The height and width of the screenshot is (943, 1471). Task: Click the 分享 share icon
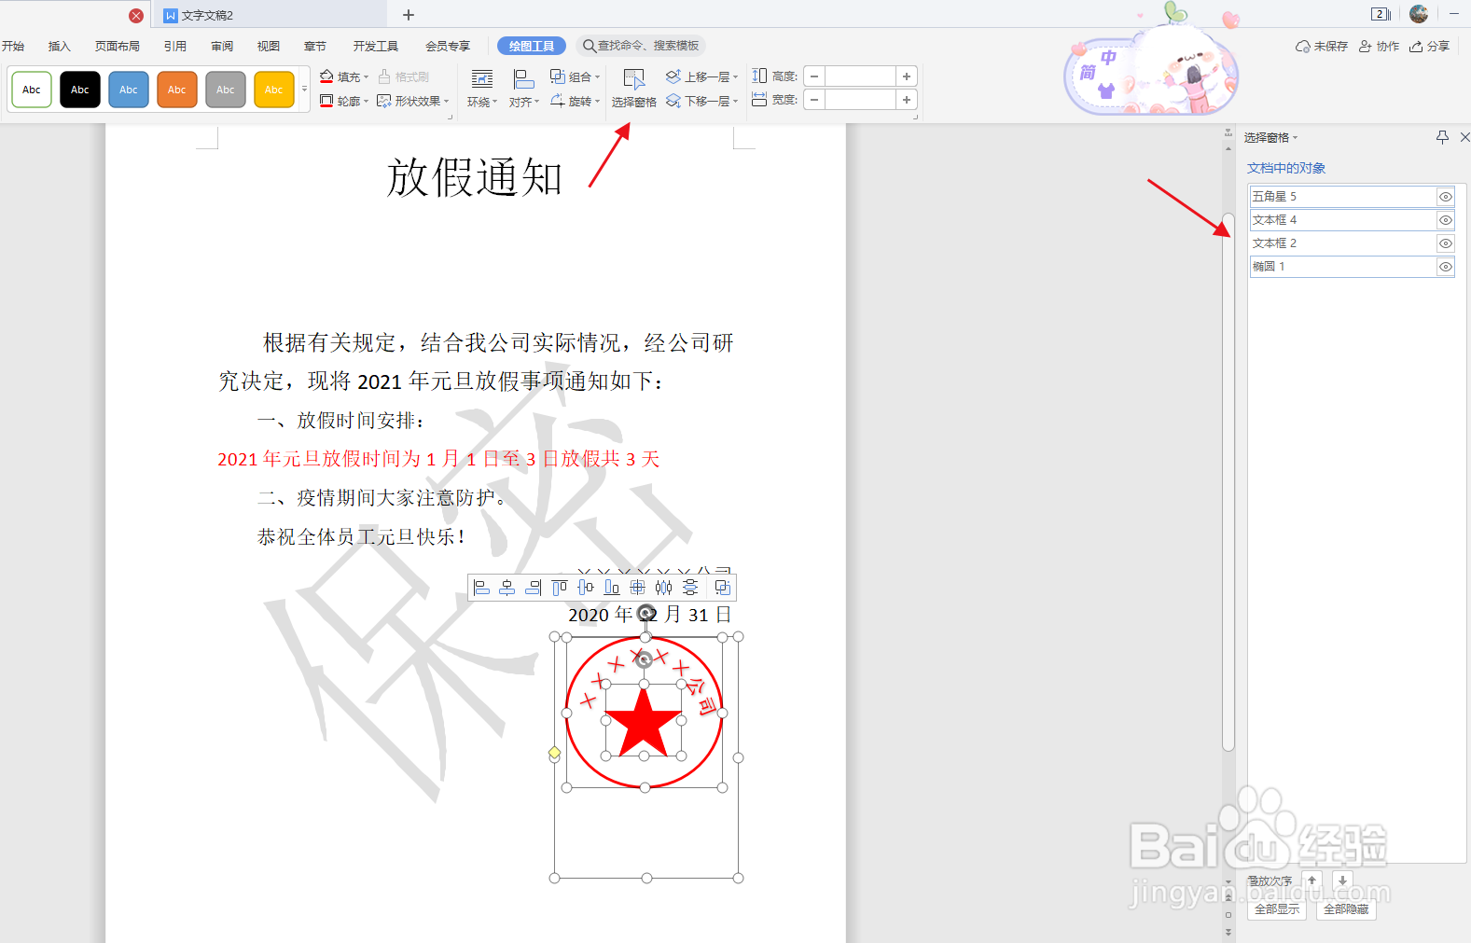coord(1430,46)
